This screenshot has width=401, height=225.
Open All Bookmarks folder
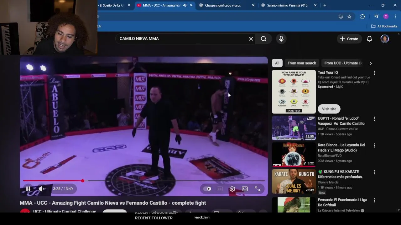(384, 26)
